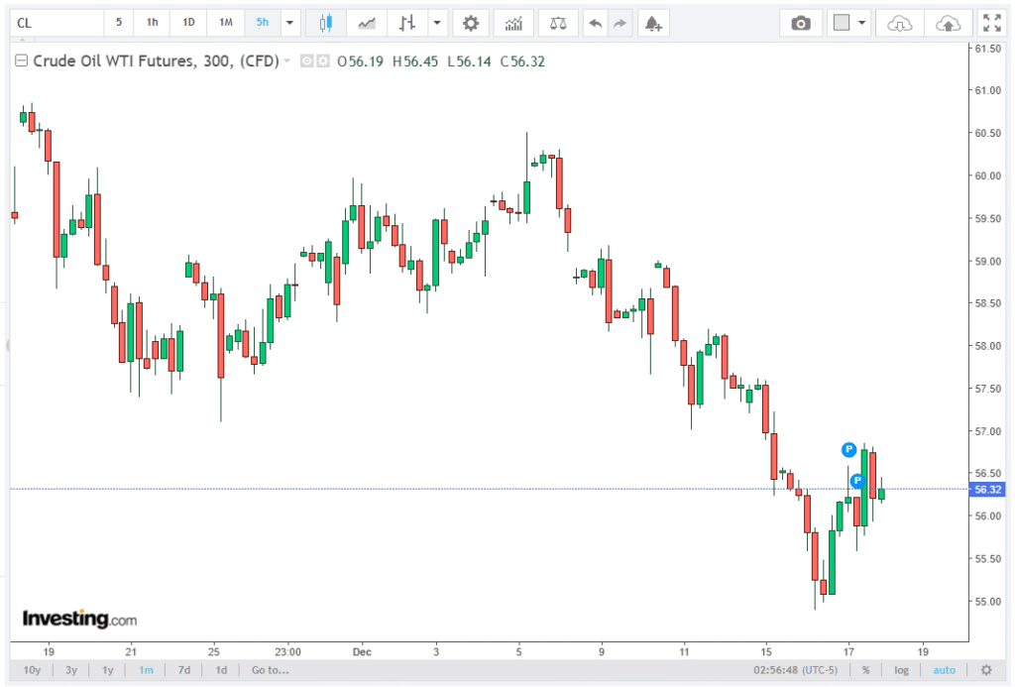
Task: Enter fullscreen mode for the chart
Action: tap(990, 22)
